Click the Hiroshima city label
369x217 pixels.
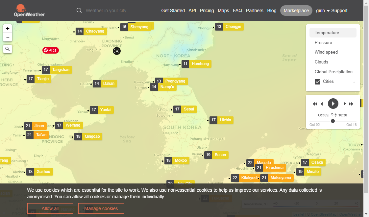[x=274, y=168]
